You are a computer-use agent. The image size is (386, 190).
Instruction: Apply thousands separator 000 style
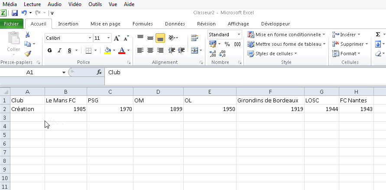(237, 44)
